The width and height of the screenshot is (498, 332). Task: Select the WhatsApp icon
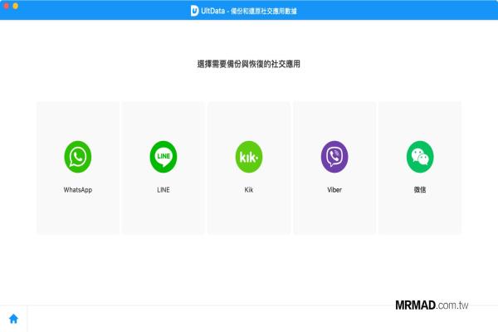coord(78,157)
